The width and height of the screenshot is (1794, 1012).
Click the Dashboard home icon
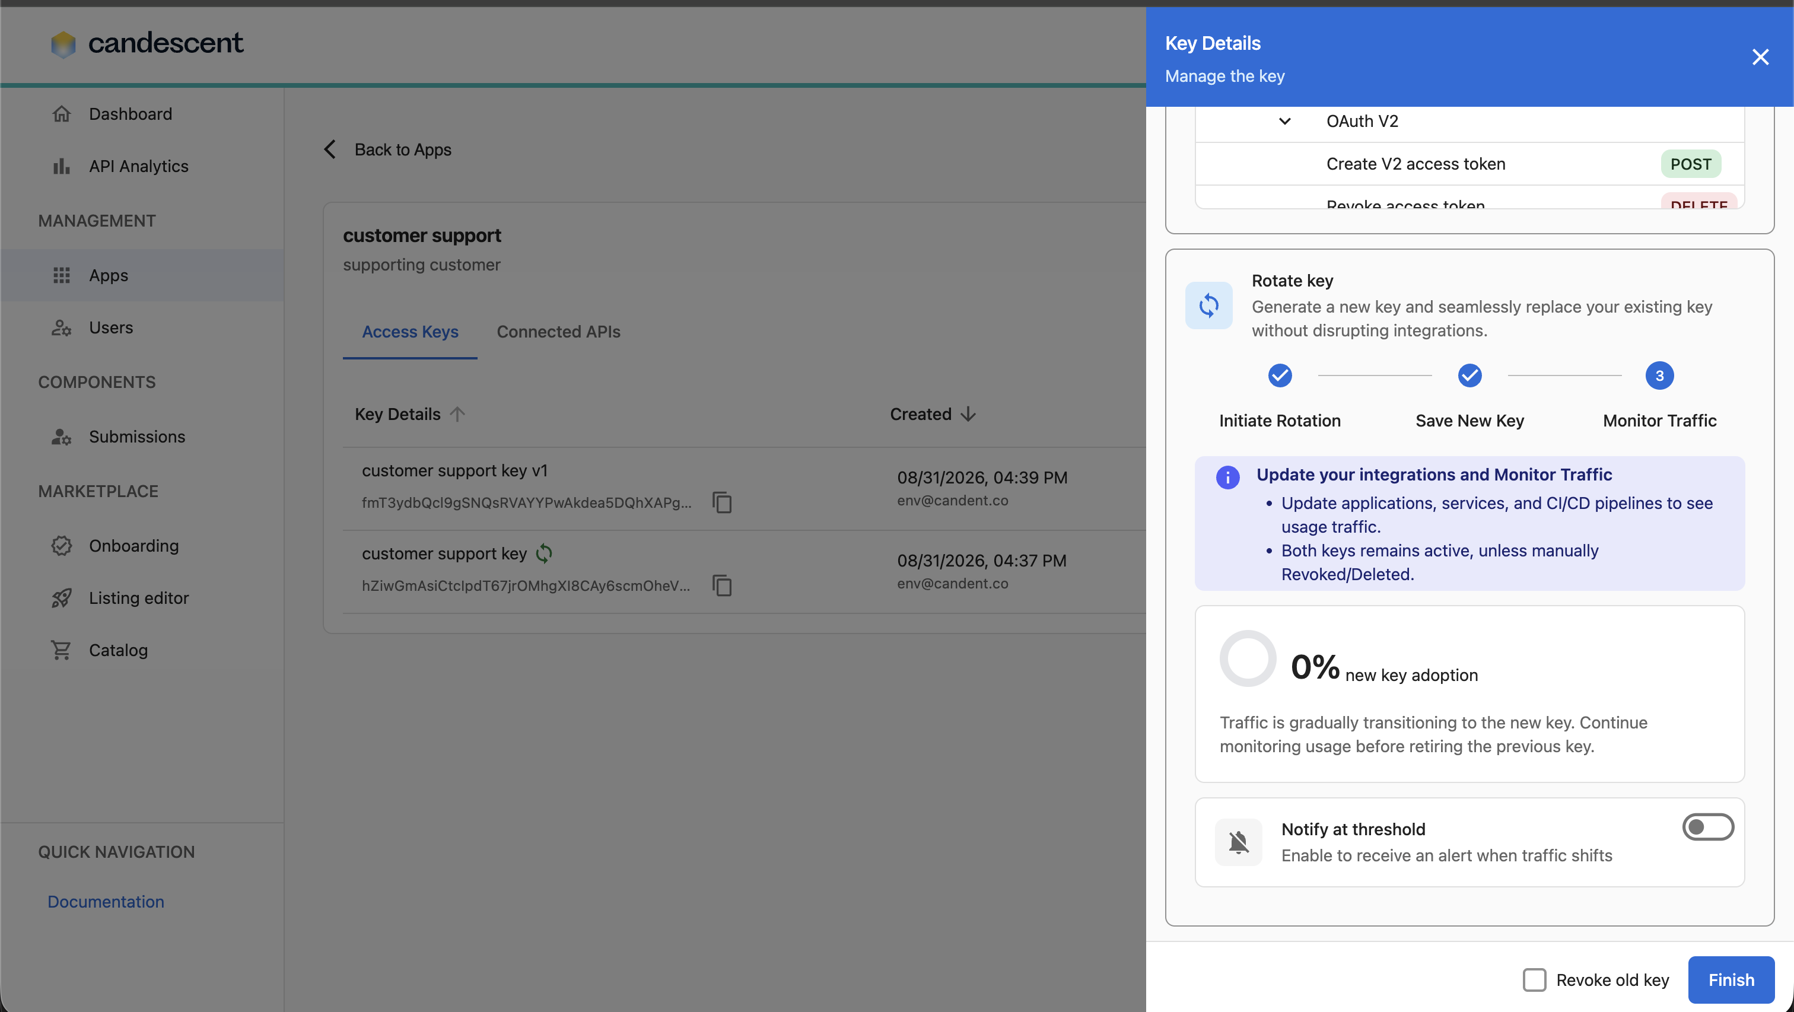[61, 113]
